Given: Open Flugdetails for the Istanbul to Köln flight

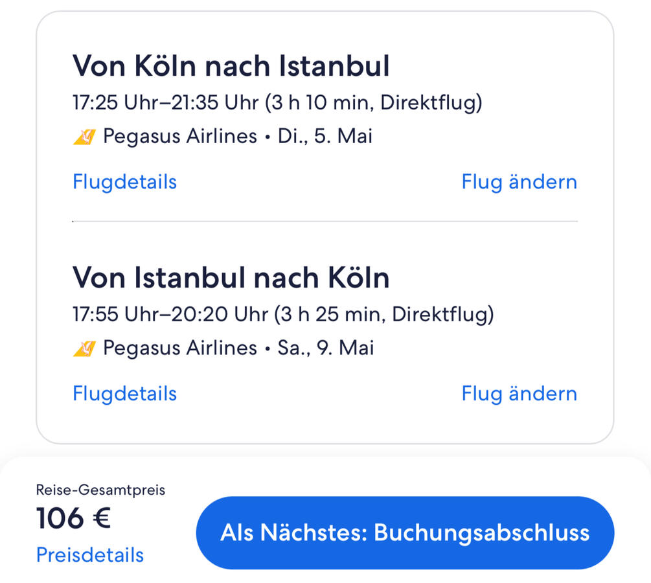Looking at the screenshot, I should [x=124, y=394].
